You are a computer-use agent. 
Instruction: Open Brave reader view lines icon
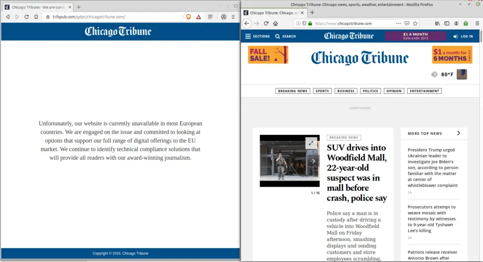tap(210, 17)
